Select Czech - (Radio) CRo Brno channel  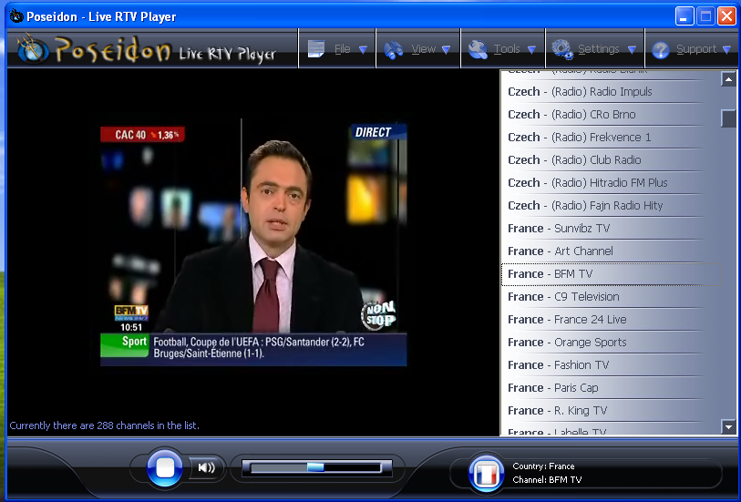point(610,114)
